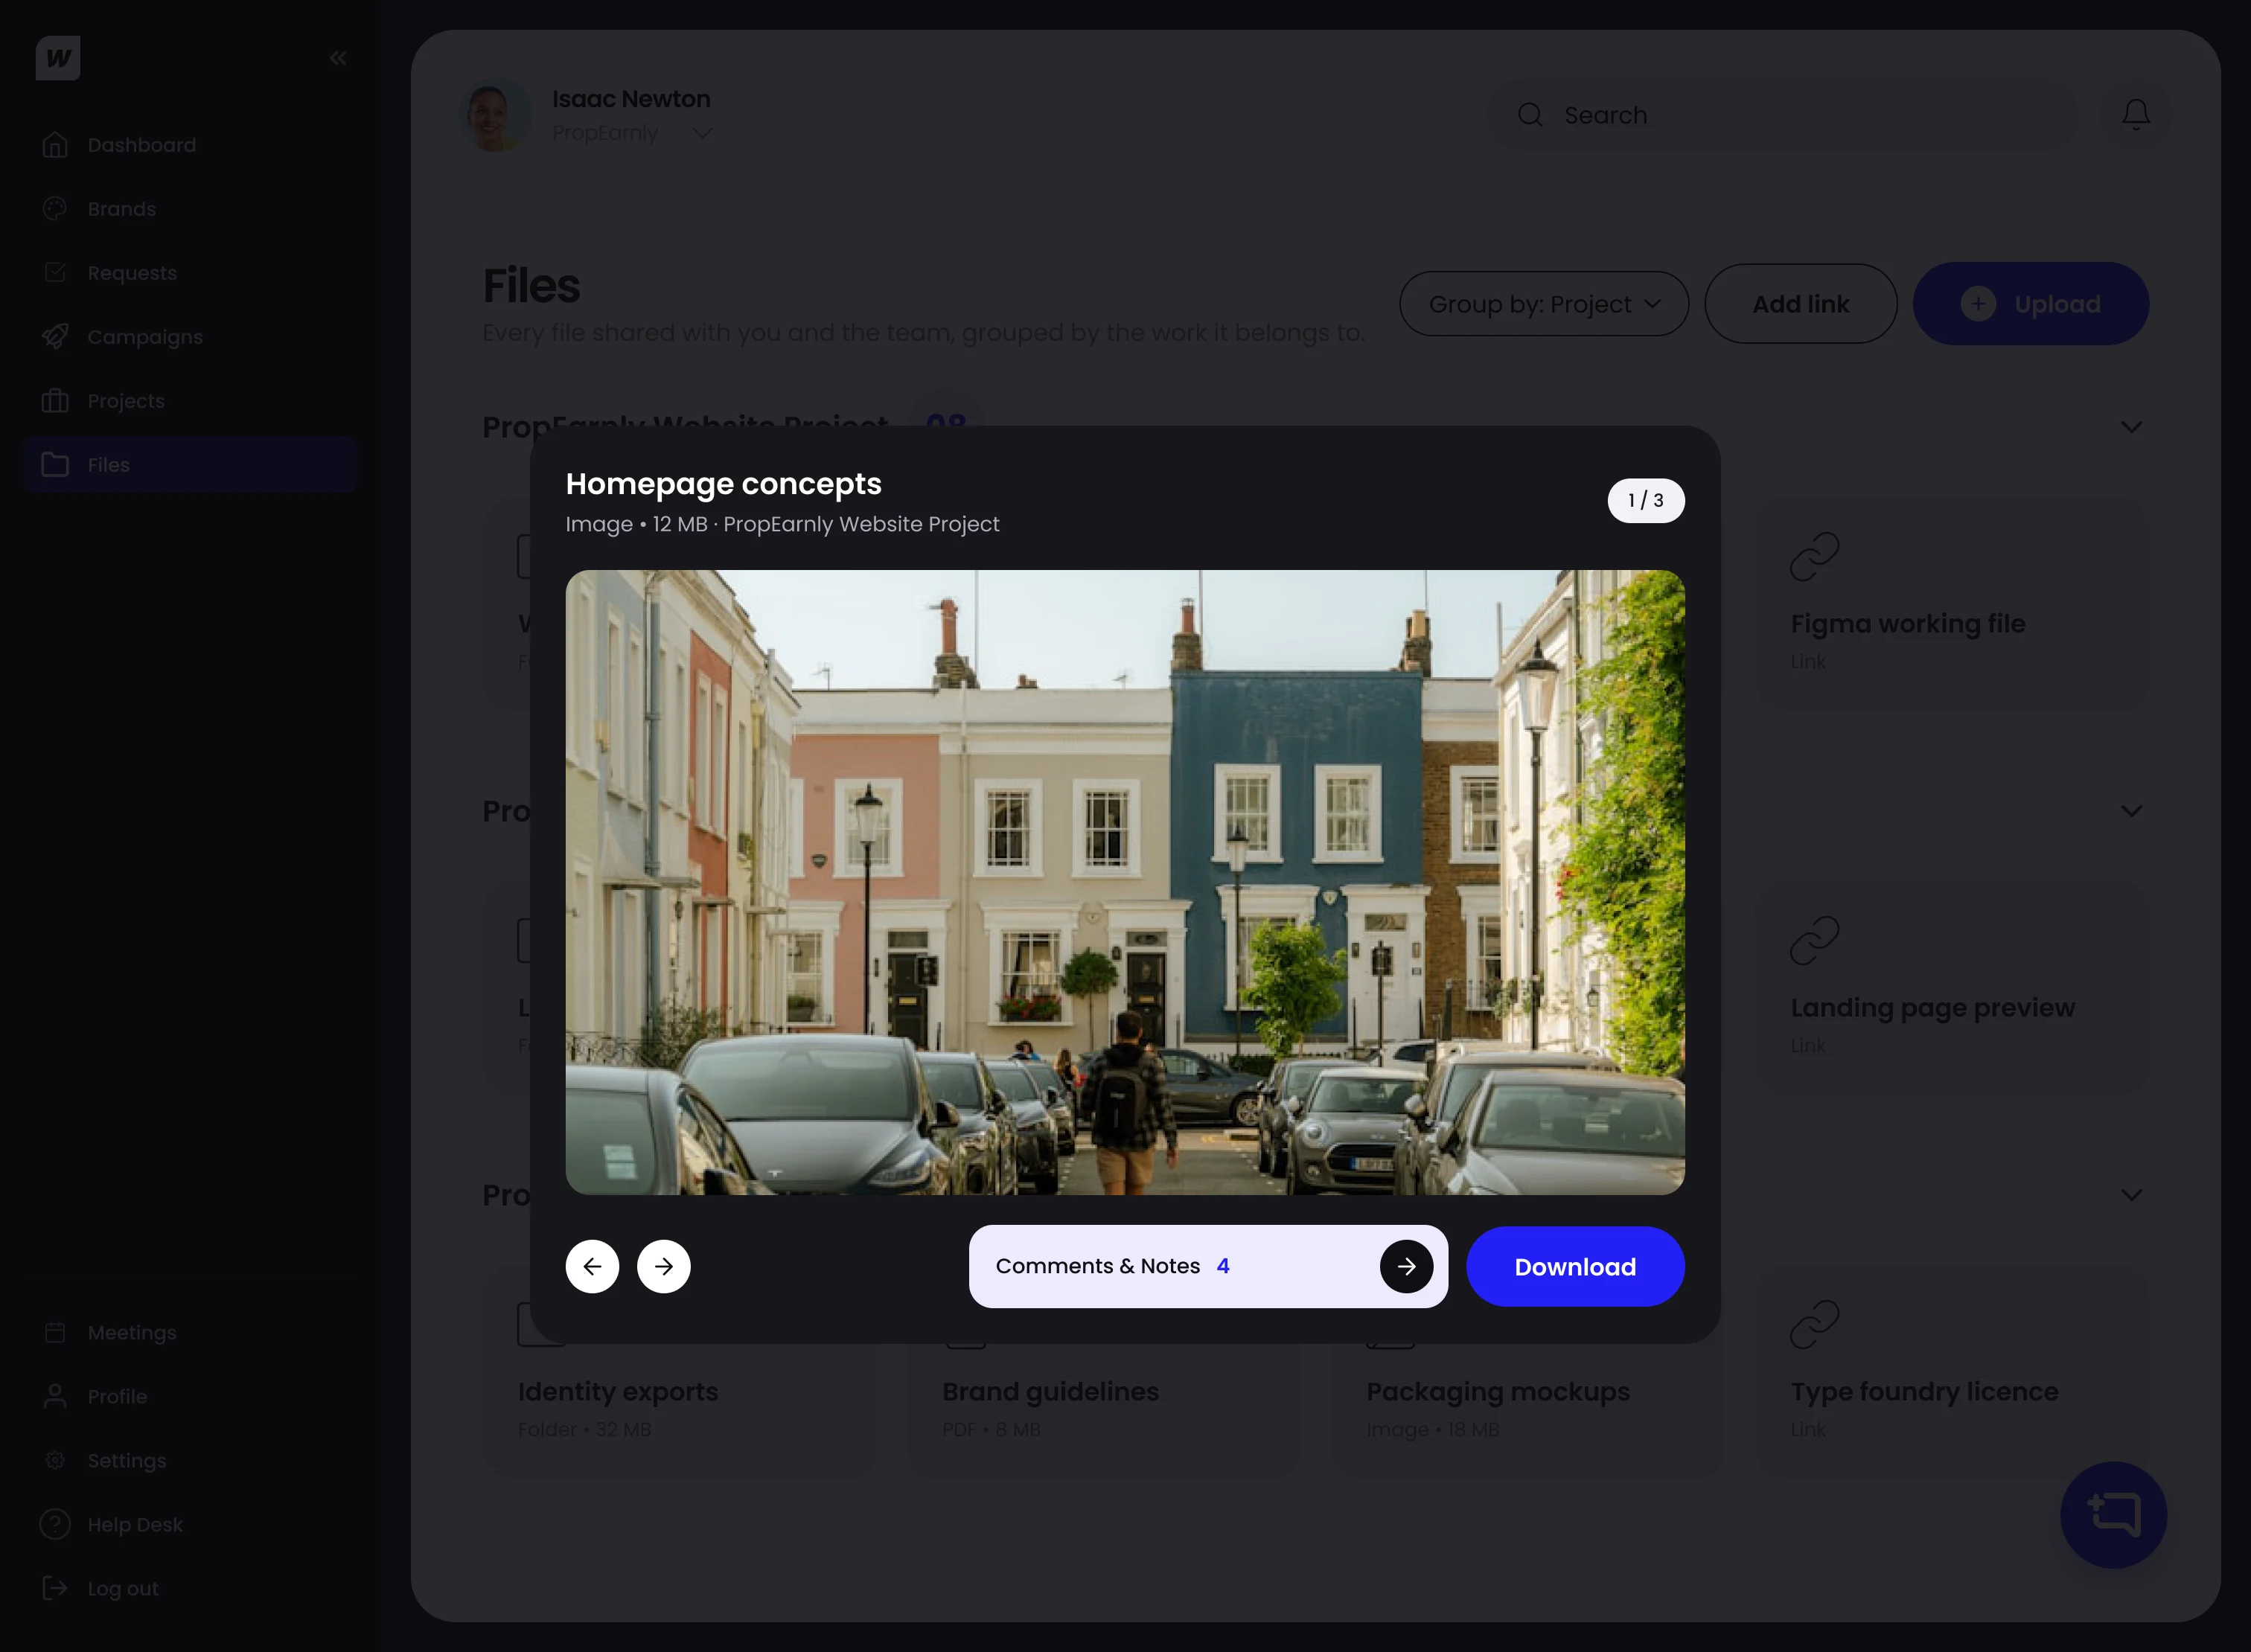Go to Brands in the sidebar
The width and height of the screenshot is (2251, 1652).
pyautogui.click(x=190, y=209)
